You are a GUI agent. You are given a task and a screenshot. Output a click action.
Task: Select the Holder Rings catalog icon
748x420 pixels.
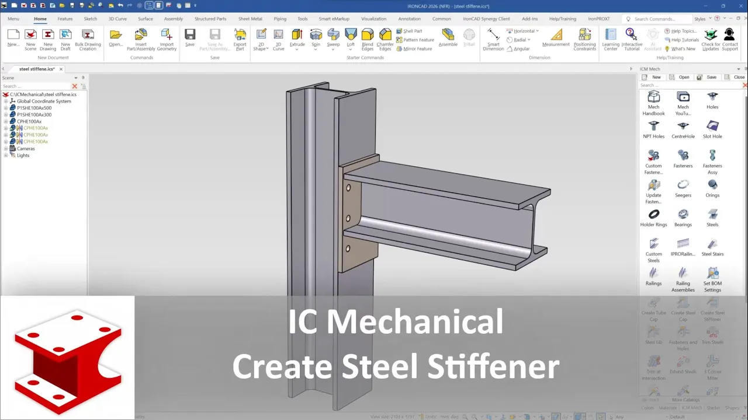point(654,214)
